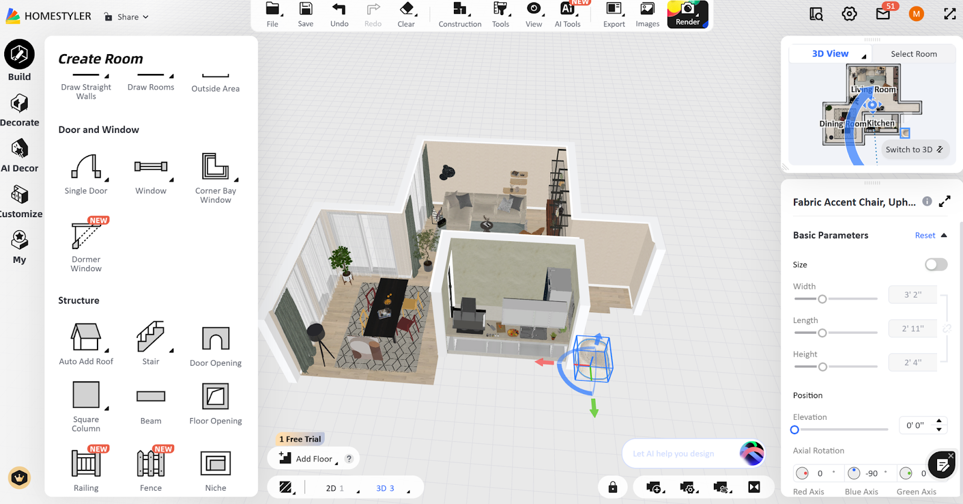The height and width of the screenshot is (504, 963).
Task: Open the Customize sidebar section
Action: (x=19, y=201)
